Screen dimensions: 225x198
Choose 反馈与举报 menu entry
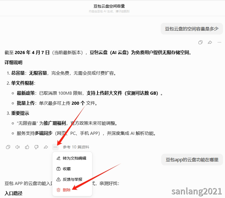[72, 179]
